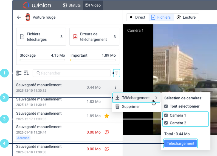Viewport: 217px width, 156px height.
Task: Uncheck the Caméra 2 checkbox
Action: [x=166, y=123]
